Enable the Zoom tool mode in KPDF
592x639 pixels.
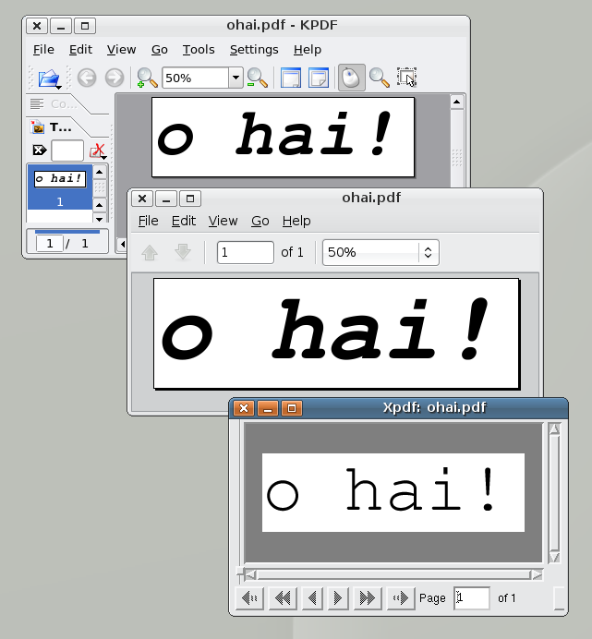tap(379, 78)
